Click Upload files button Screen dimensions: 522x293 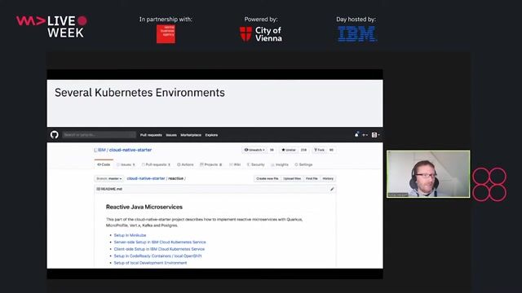click(292, 179)
